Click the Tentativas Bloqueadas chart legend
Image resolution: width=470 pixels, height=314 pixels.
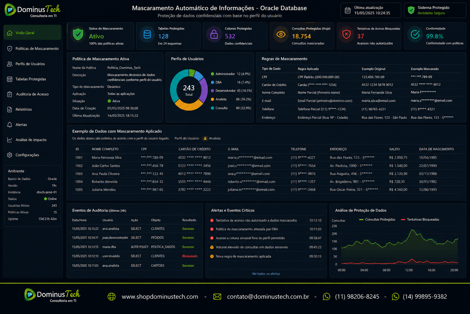pos(420,220)
